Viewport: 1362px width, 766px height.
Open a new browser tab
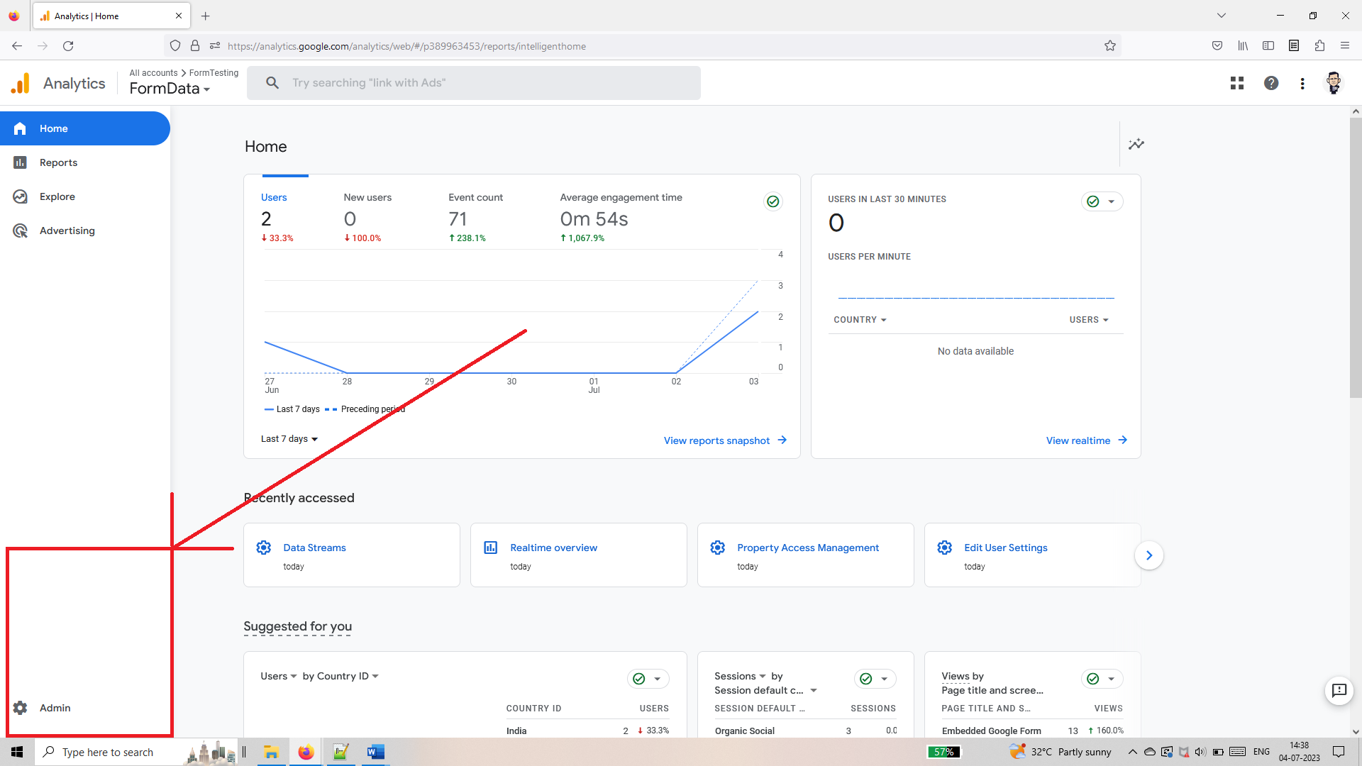pos(206,16)
